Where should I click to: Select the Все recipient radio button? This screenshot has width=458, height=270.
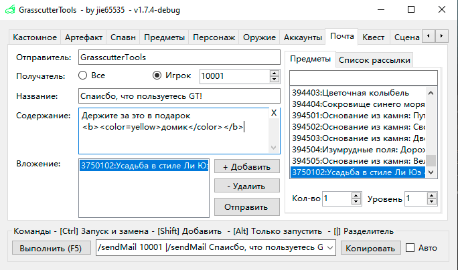(x=84, y=76)
